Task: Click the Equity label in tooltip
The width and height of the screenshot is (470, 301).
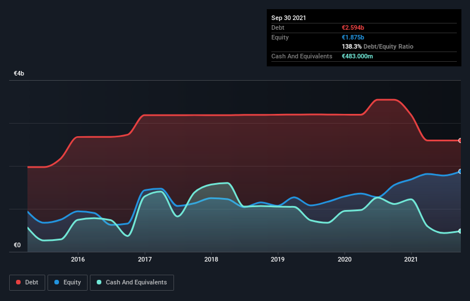Action: coord(280,37)
